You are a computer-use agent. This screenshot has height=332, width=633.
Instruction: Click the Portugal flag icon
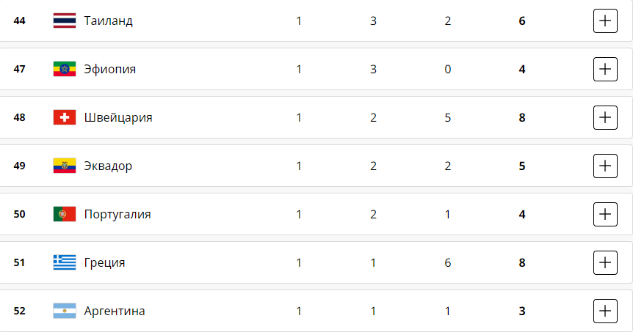click(65, 214)
